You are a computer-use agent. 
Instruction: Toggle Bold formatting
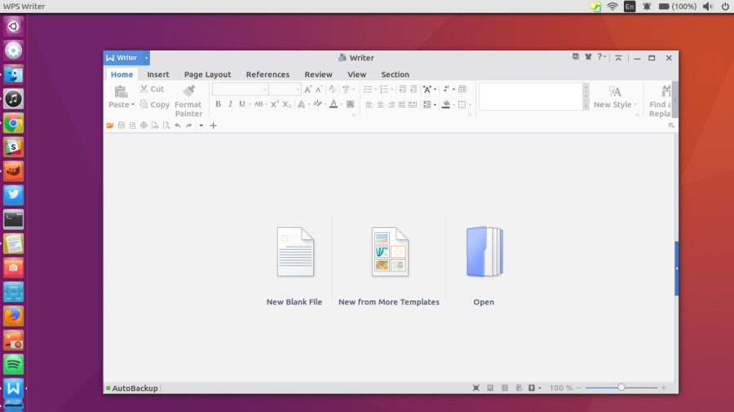click(218, 104)
